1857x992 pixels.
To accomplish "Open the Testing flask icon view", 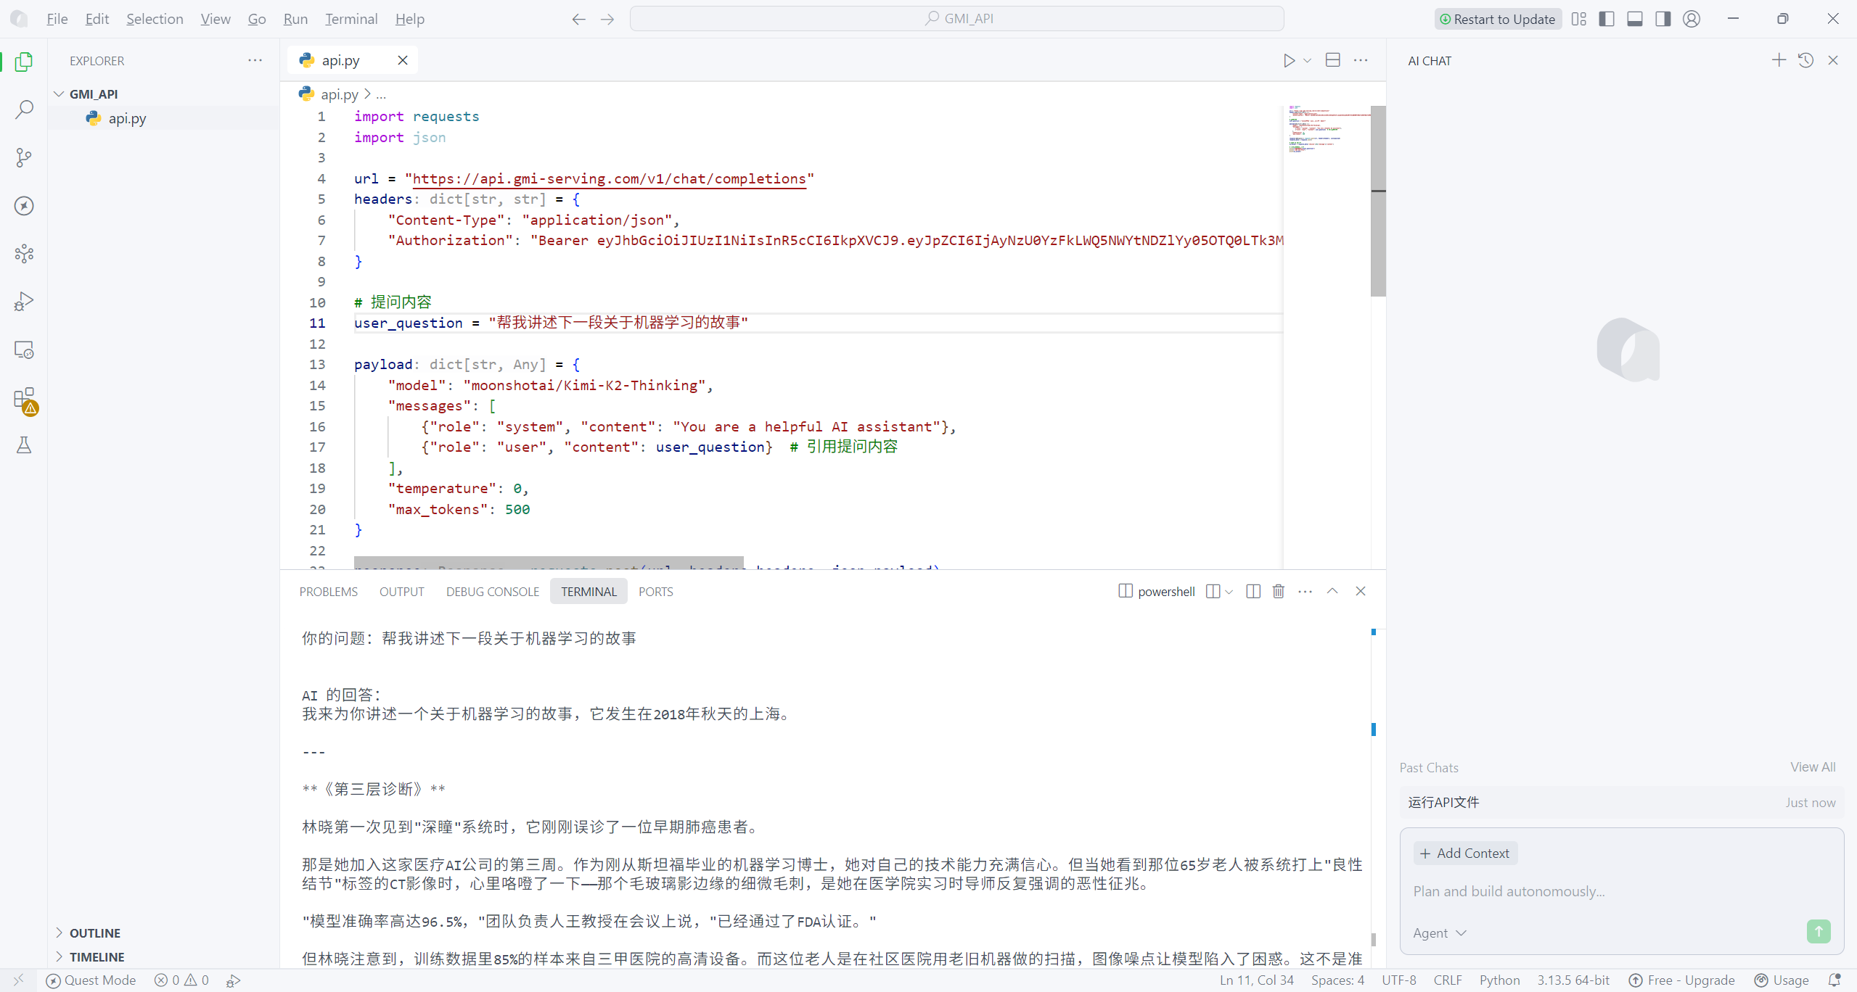I will [x=24, y=445].
